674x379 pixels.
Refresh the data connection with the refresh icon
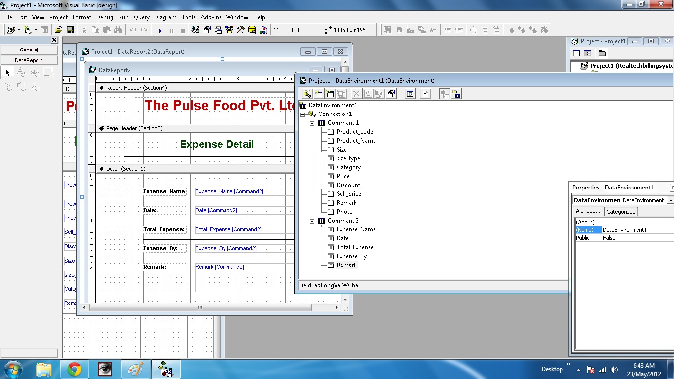[x=367, y=94]
